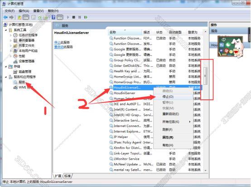Image resolution: width=251 pixels, height=187 pixels.
Task: Click the 重启动 link to restart service
Action: pos(59,47)
